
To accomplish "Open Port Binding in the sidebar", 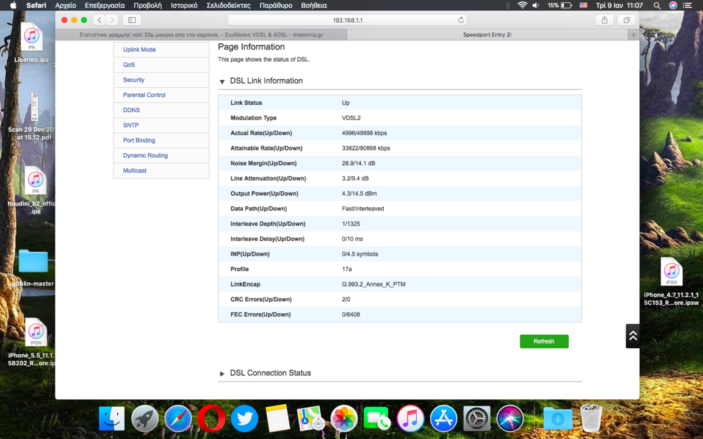I will 139,140.
